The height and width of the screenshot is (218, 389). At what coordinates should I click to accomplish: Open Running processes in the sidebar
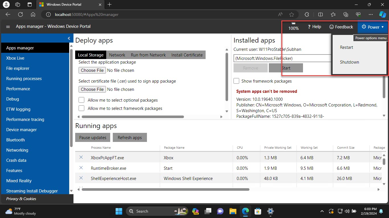tap(35, 78)
